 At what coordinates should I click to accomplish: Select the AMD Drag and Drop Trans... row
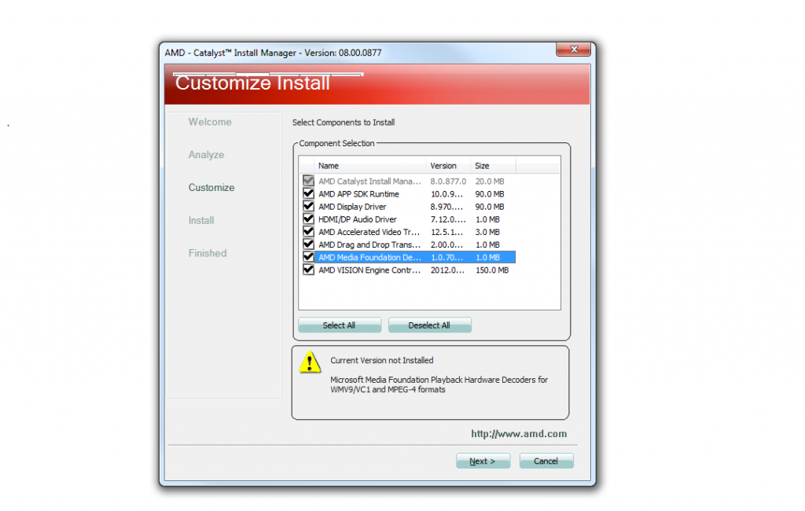click(x=409, y=244)
